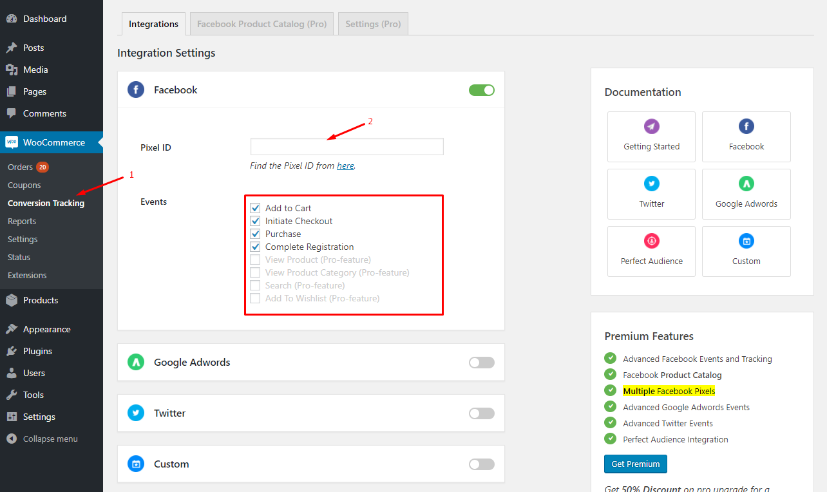Open the Extensions submenu item
This screenshot has height=492, width=827.
point(27,275)
